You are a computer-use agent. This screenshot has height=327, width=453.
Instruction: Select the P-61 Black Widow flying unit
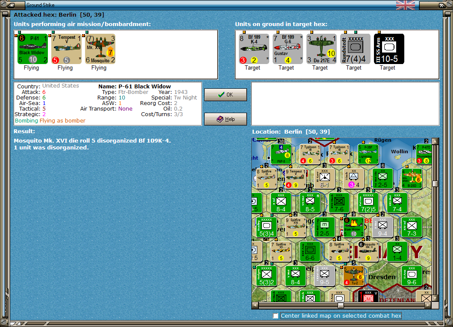point(32,49)
